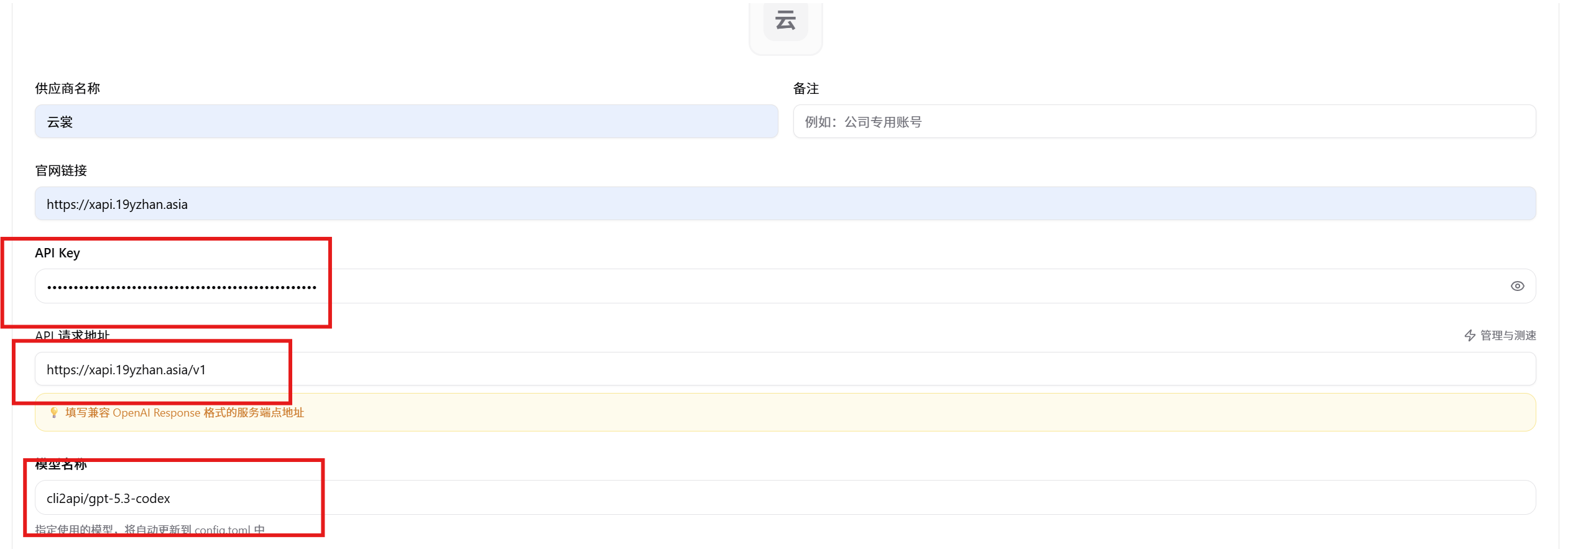Focus the 官网链接 field with https://xapi.19yzhan.asia

pyautogui.click(x=785, y=204)
